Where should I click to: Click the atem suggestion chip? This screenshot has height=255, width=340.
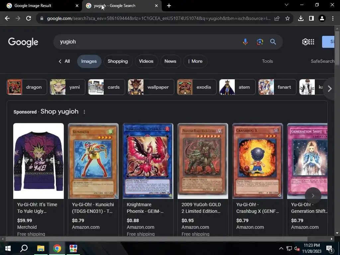(x=237, y=87)
